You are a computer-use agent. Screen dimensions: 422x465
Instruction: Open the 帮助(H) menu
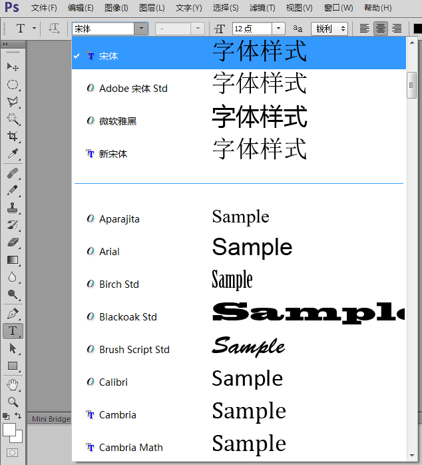click(378, 8)
